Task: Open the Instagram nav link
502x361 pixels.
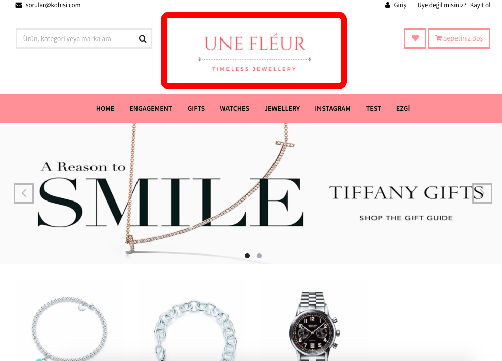Action: (x=333, y=109)
